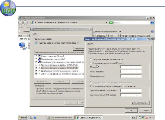Click the search magnifier icon

pyautogui.click(x=152, y=22)
